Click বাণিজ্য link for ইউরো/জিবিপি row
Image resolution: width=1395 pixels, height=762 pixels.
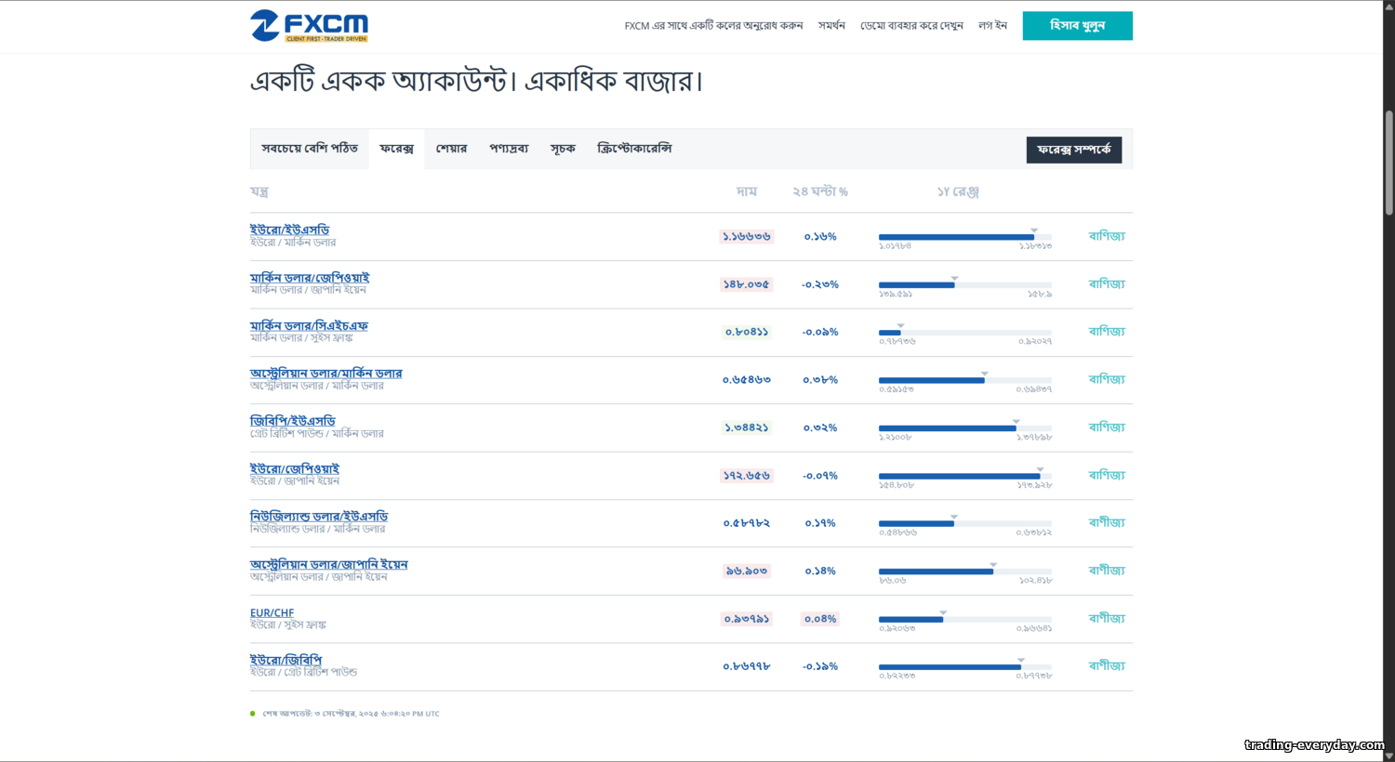[1107, 666]
